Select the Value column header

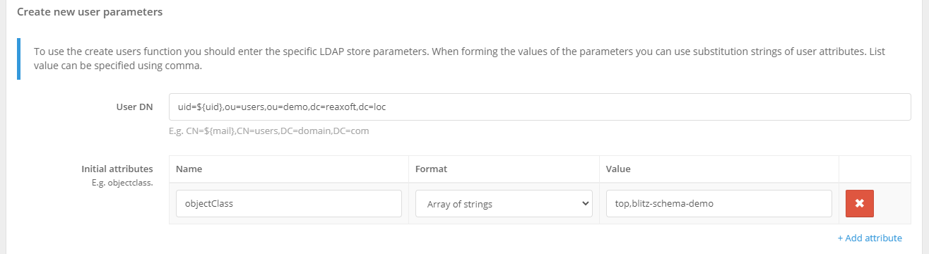tap(618, 169)
